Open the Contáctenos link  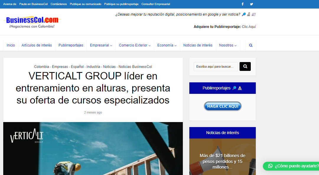point(58,4)
